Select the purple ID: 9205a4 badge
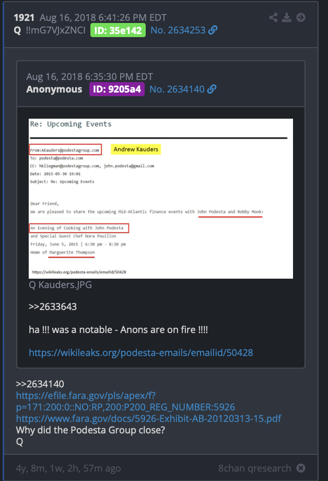 point(117,89)
